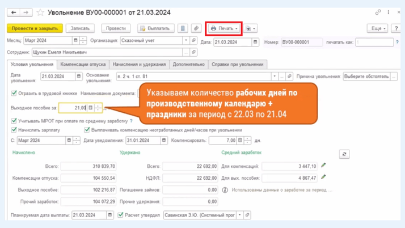Toggle Начислить зарплату checkbox
This screenshot has width=405, height=228.
click(x=14, y=130)
